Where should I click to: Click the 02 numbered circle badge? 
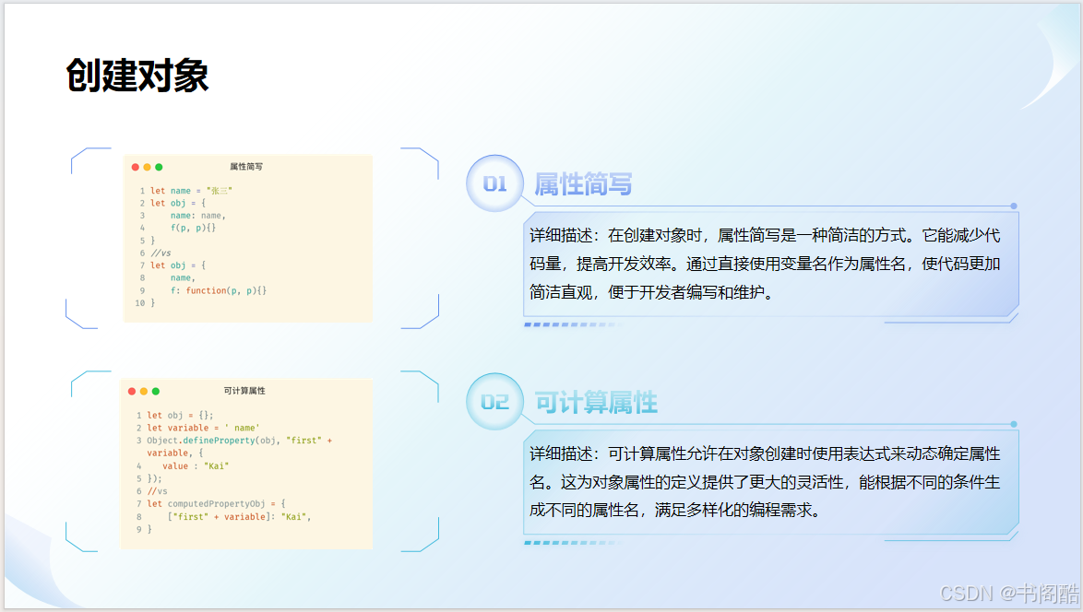pyautogui.click(x=494, y=402)
